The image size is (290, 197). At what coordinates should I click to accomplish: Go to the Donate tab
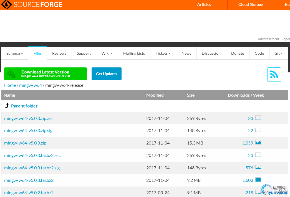pos(238,53)
